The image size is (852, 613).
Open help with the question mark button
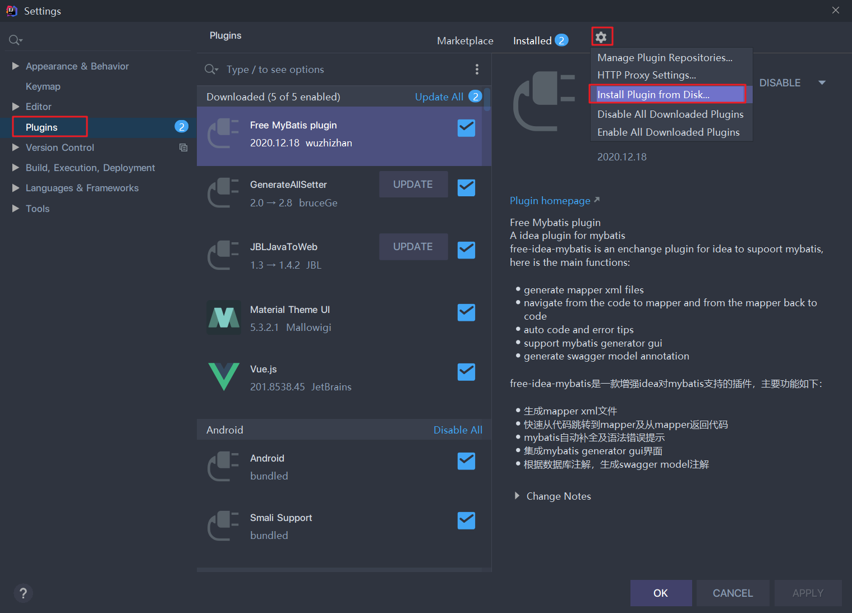click(23, 593)
